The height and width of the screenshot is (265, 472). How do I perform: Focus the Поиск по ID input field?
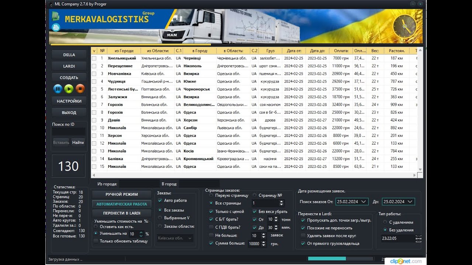(x=69, y=131)
